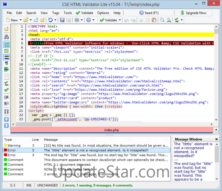Screen dimensions: 222x191
Task: Toggle line highlighting color bars icon
Action: [7, 57]
